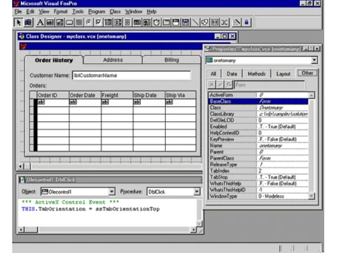Viewport: 337px width, 253px height.
Task: Show the Data tab in Properties
Action: coord(232,74)
